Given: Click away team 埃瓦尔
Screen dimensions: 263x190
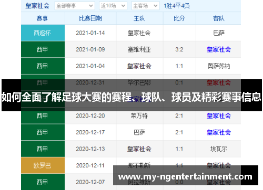Looking at the screenshot, I should pos(219,149).
